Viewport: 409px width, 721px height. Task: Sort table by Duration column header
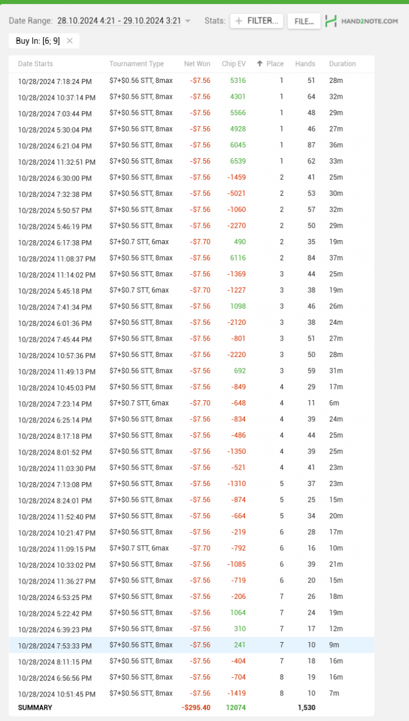(x=342, y=64)
